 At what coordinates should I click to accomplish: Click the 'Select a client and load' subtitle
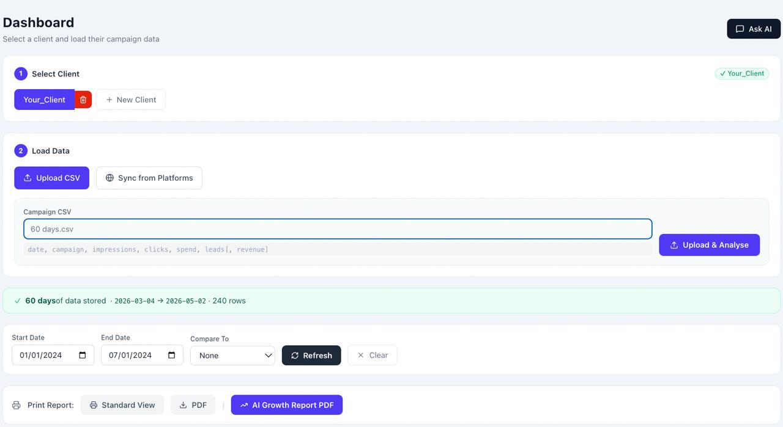point(81,39)
